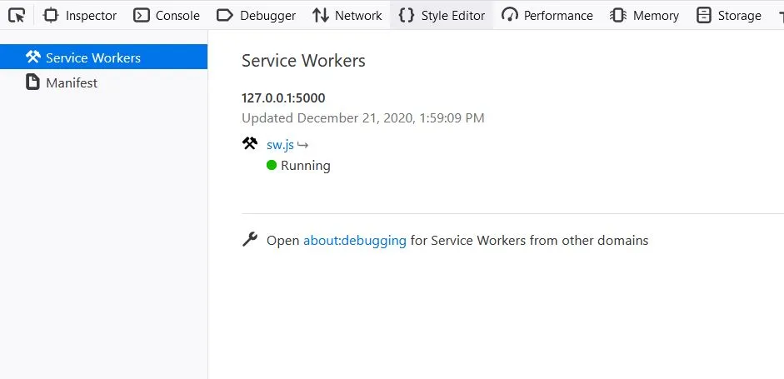Click the arrow icon after sw.js
This screenshot has height=379, width=784.
point(303,144)
